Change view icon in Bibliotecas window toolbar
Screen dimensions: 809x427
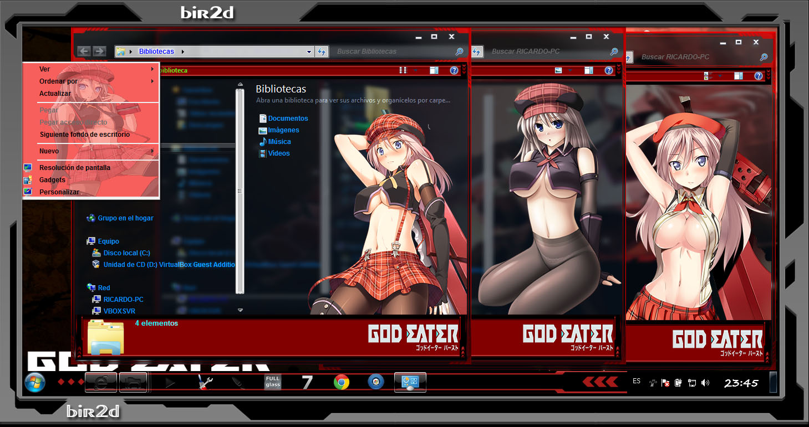point(403,70)
